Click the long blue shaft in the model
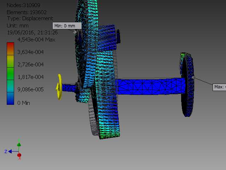Image resolution: width=226 pixels, height=170 pixels. (151, 86)
